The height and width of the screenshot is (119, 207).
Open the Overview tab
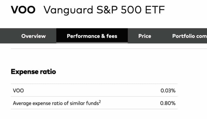[x=33, y=36]
